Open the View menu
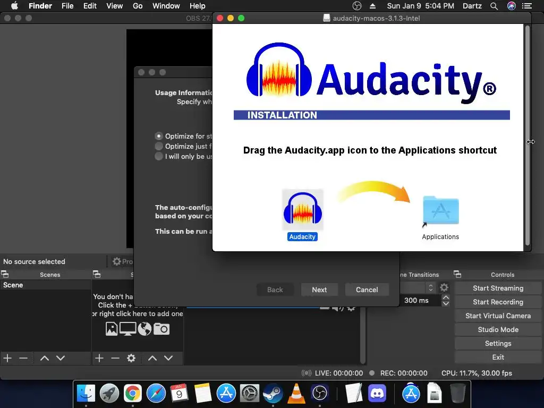The height and width of the screenshot is (408, 544). (115, 6)
